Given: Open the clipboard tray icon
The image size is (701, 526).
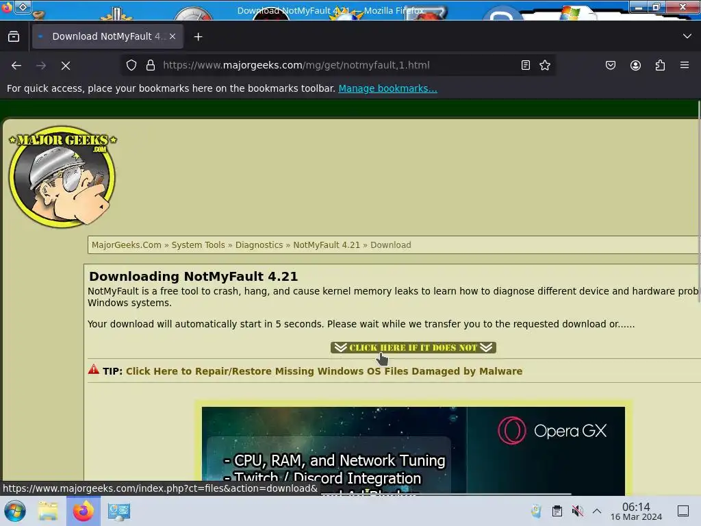Looking at the screenshot, I should click(x=557, y=511).
